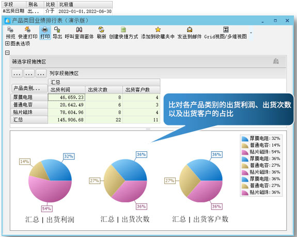
Task: Click the 产品类别 row field button
Action: (29, 88)
